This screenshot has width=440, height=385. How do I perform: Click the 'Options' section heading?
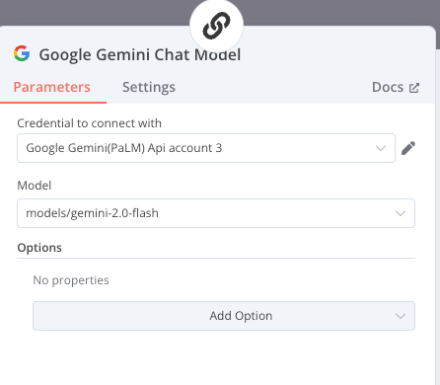point(39,248)
